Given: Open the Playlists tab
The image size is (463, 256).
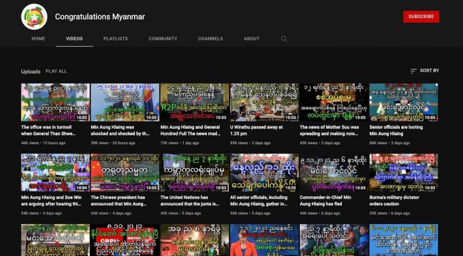Looking at the screenshot, I should pos(116,39).
